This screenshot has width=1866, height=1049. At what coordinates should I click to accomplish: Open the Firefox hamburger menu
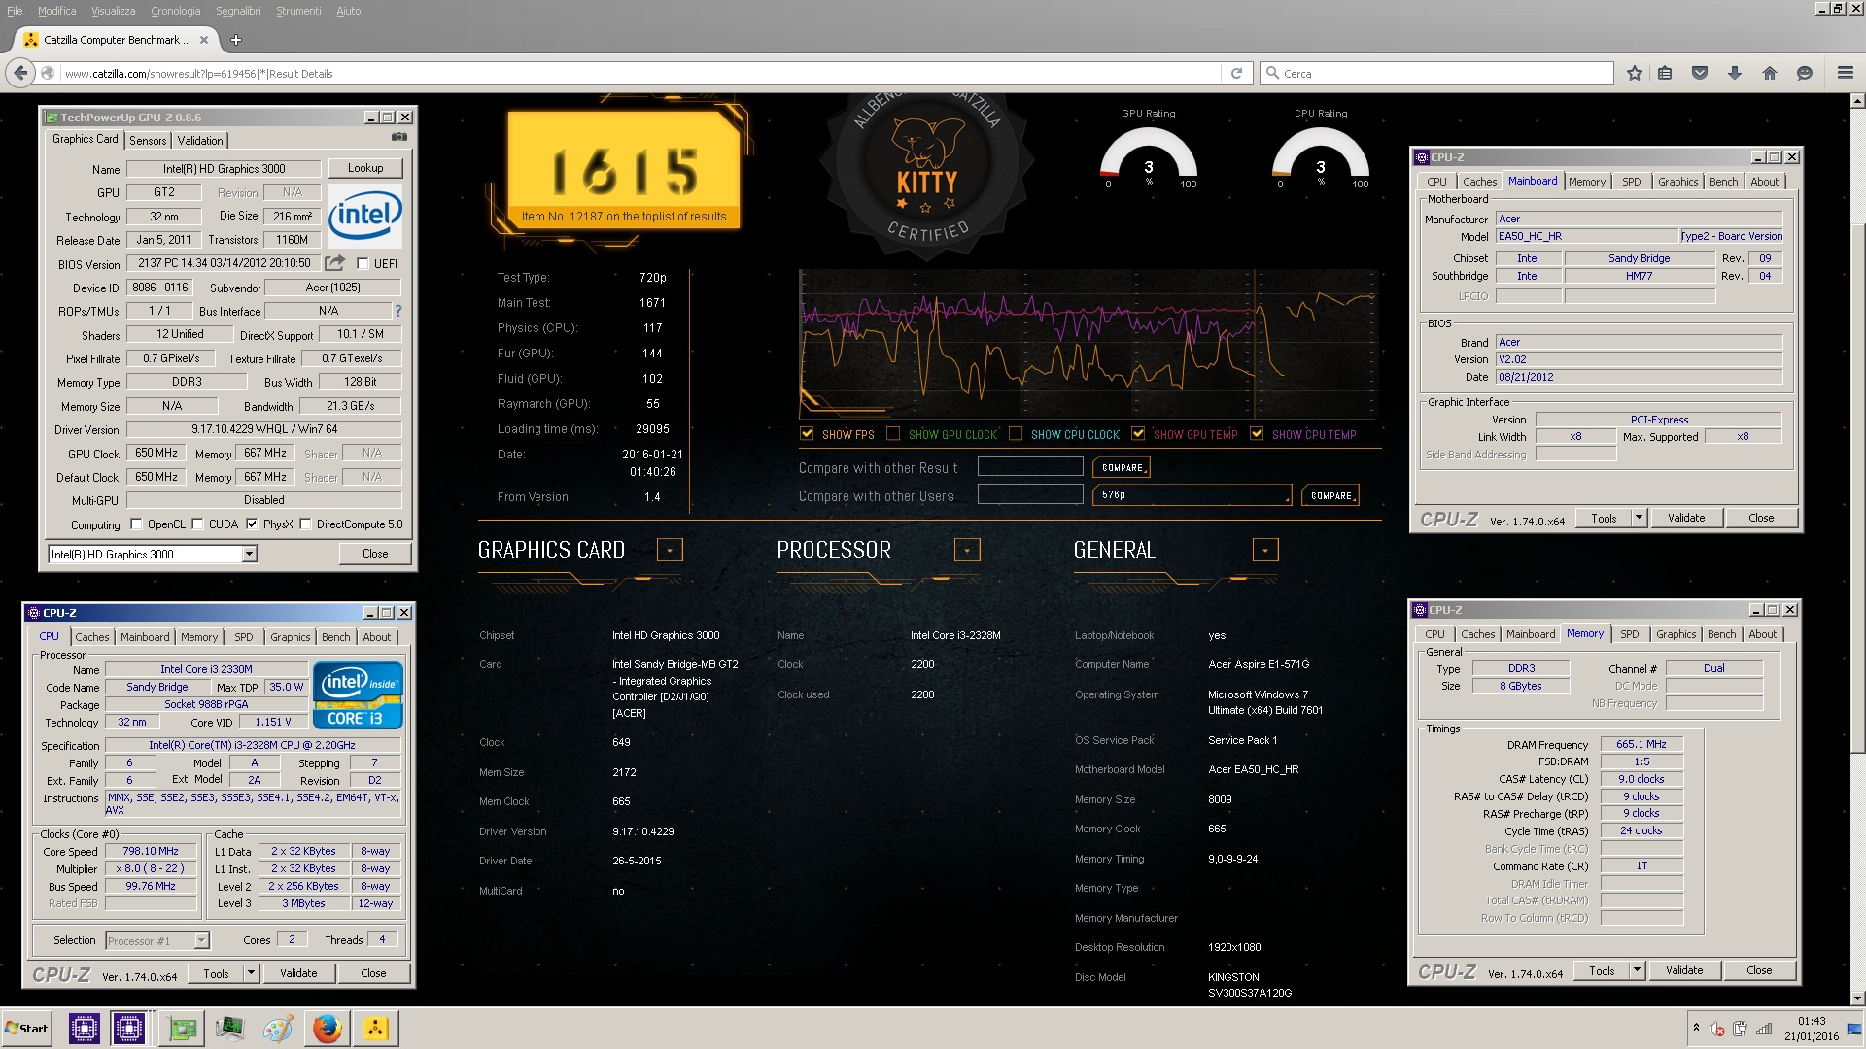1845,73
